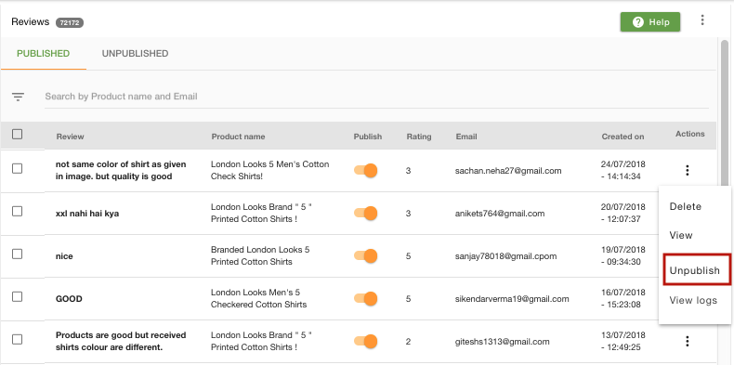The image size is (734, 365).
Task: Select checkbox for 'Products are good' review
Action: [18, 339]
